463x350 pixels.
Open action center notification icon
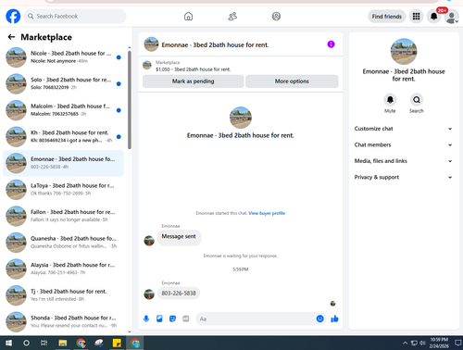tap(458, 343)
